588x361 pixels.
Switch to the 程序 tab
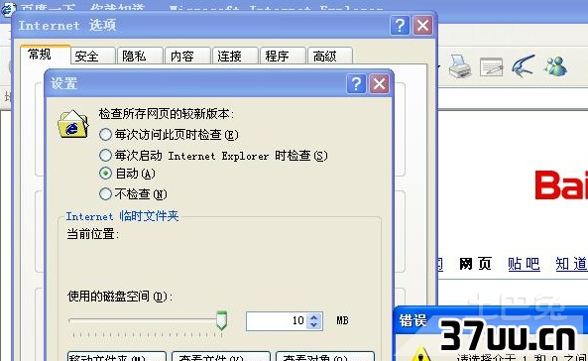pyautogui.click(x=283, y=57)
